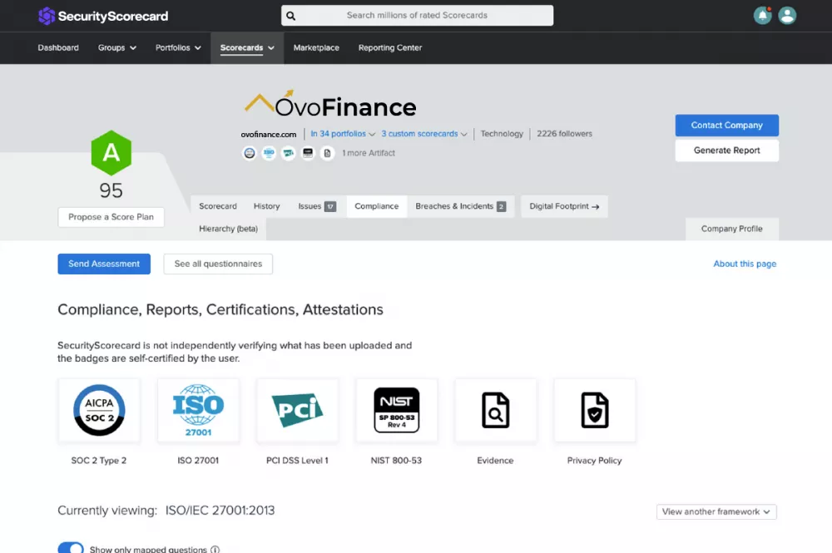Image resolution: width=832 pixels, height=553 pixels.
Task: Click the small ISO artifact badge
Action: pyautogui.click(x=269, y=153)
